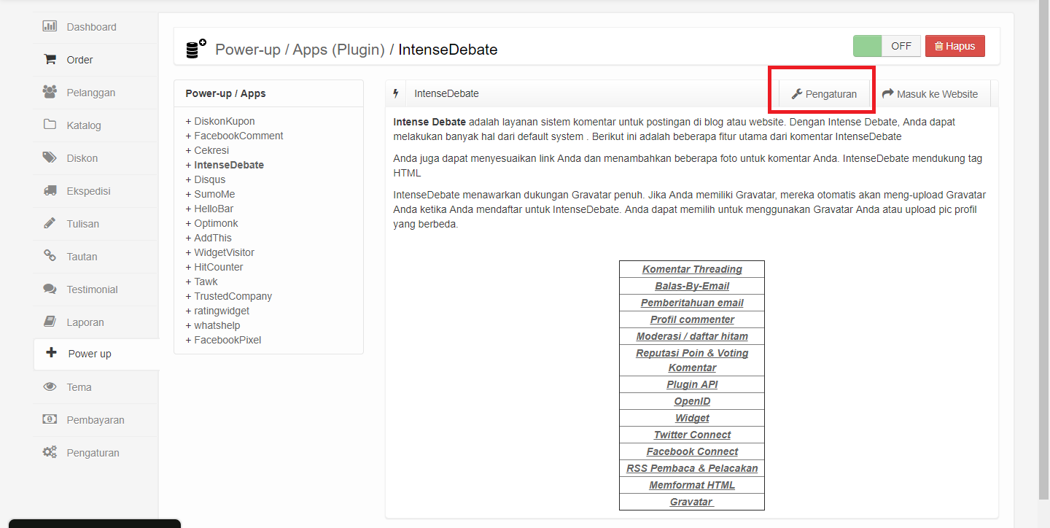This screenshot has width=1050, height=528.
Task: Follow the Plugin API link
Action: coord(692,384)
